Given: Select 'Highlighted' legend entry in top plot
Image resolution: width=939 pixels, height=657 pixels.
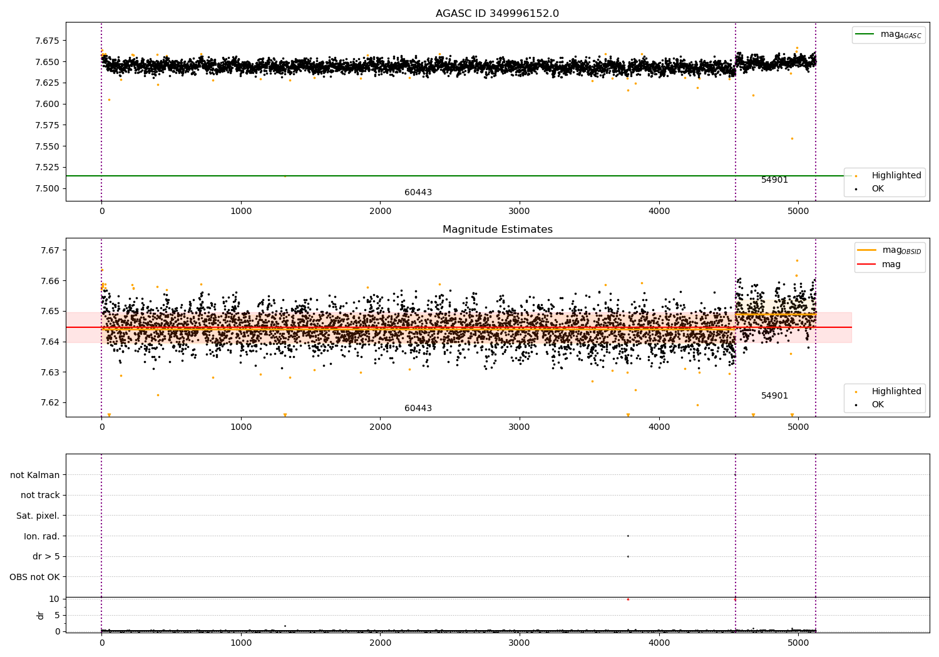Looking at the screenshot, I should coord(889,176).
